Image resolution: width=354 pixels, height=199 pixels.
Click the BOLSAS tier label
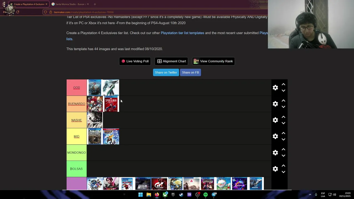(x=77, y=169)
